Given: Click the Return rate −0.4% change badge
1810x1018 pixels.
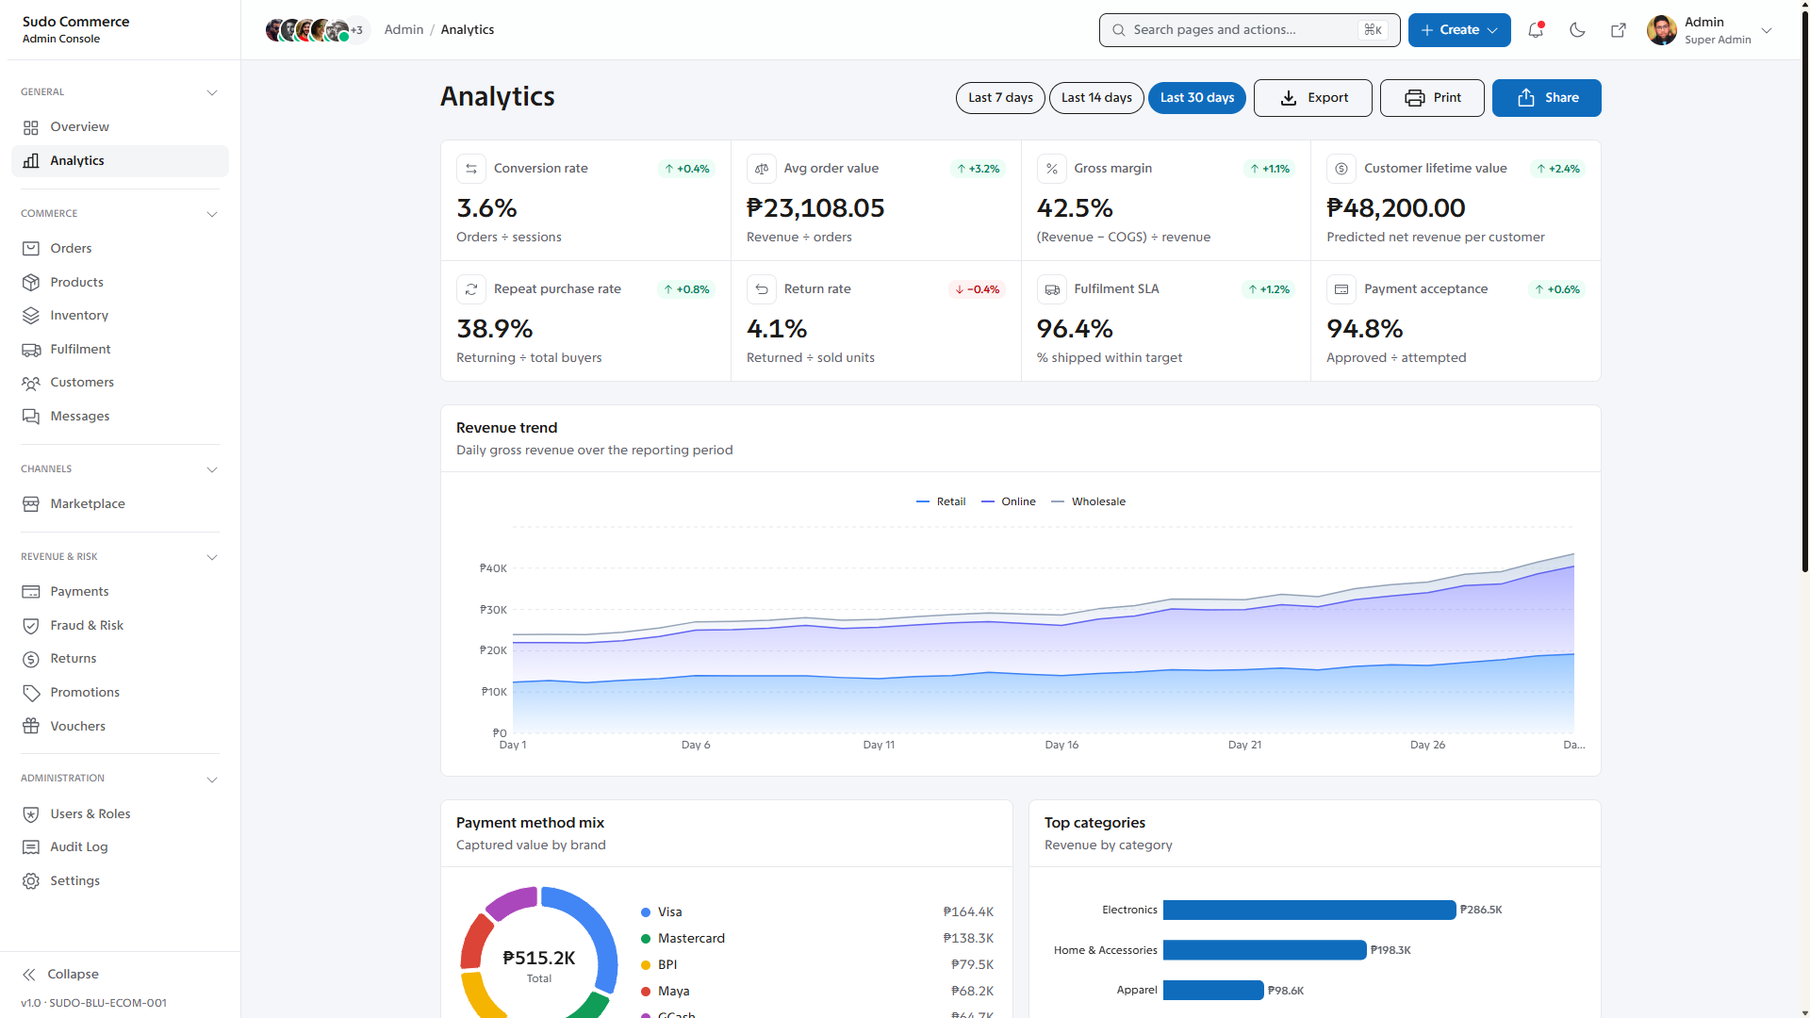Looking at the screenshot, I should coord(977,289).
